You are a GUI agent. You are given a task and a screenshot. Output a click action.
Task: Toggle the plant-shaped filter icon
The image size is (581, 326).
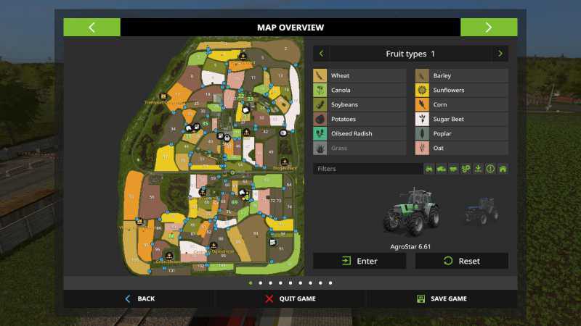[x=466, y=169]
